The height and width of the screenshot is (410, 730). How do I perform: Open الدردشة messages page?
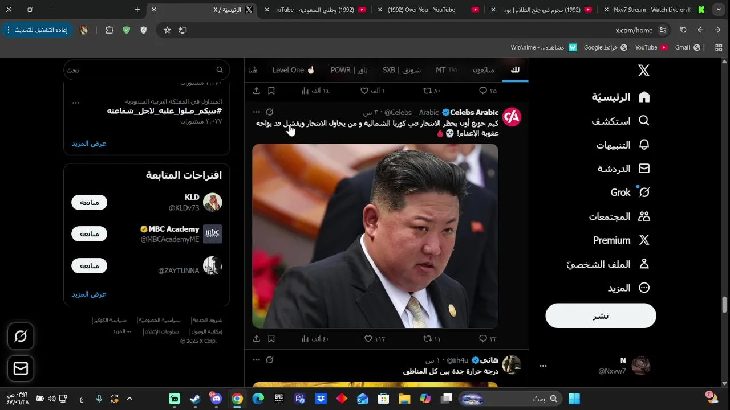coord(623,169)
